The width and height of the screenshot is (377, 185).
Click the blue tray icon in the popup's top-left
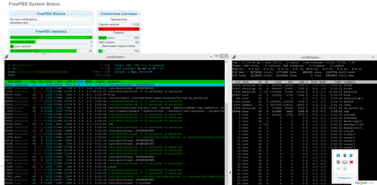[x=338, y=156]
